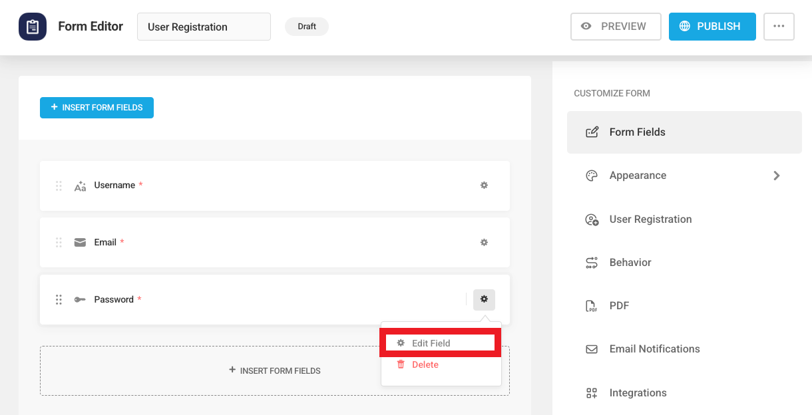Open the PDF section via its document icon
This screenshot has width=812, height=415.
[592, 305]
